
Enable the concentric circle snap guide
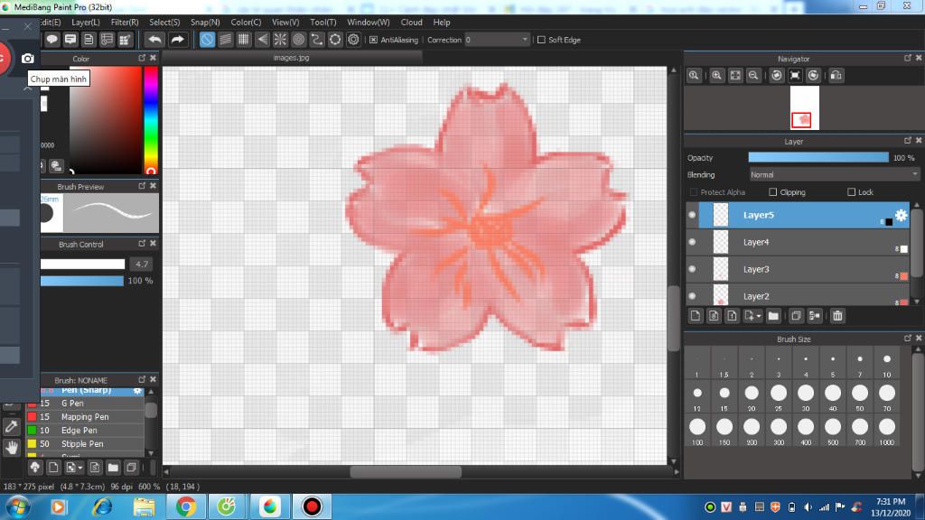pos(298,40)
